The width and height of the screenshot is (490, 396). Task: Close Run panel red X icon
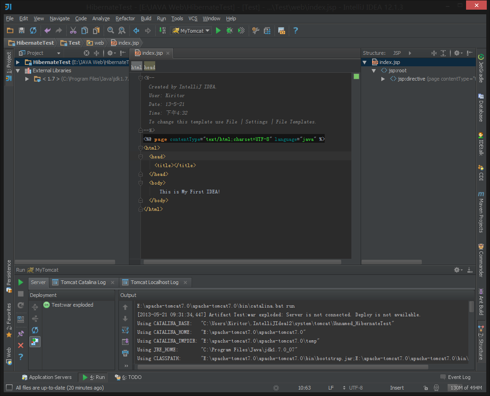[x=21, y=345]
